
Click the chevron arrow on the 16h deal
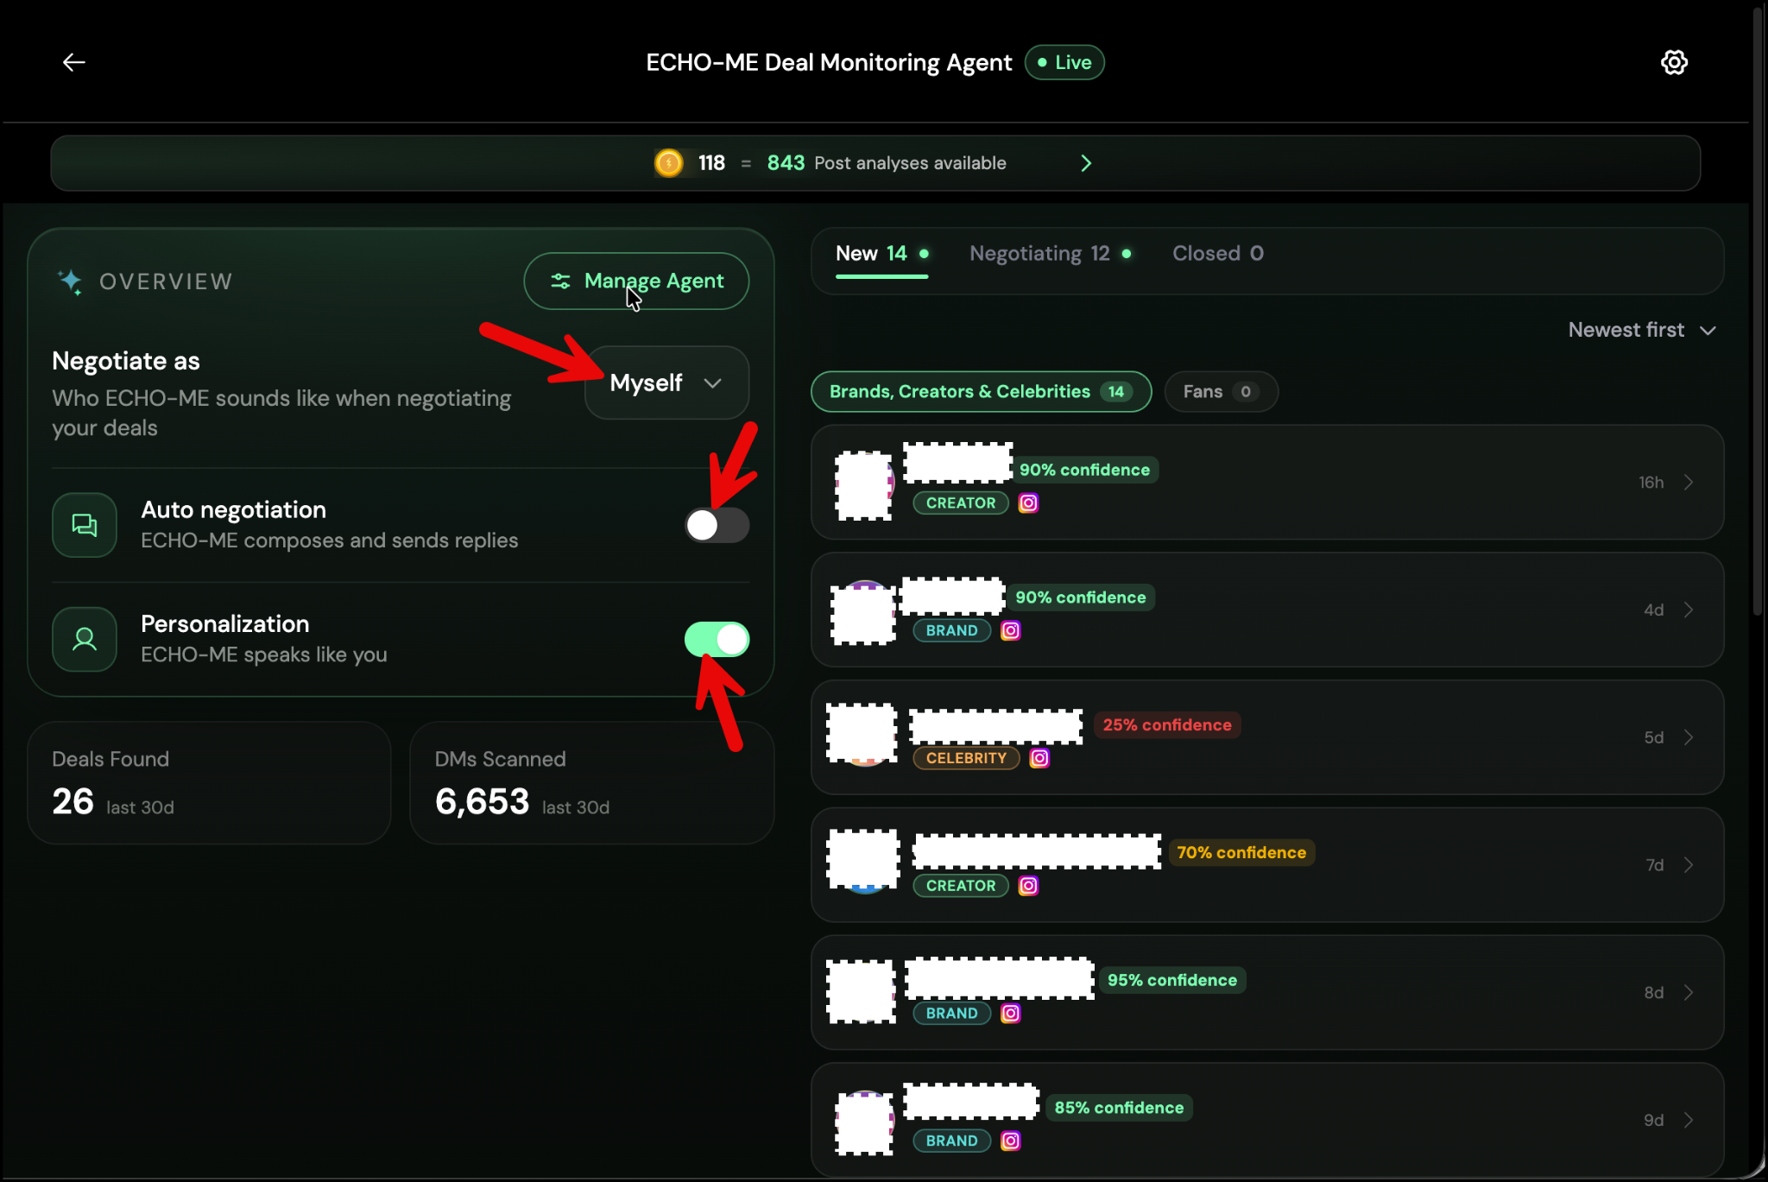(1689, 483)
